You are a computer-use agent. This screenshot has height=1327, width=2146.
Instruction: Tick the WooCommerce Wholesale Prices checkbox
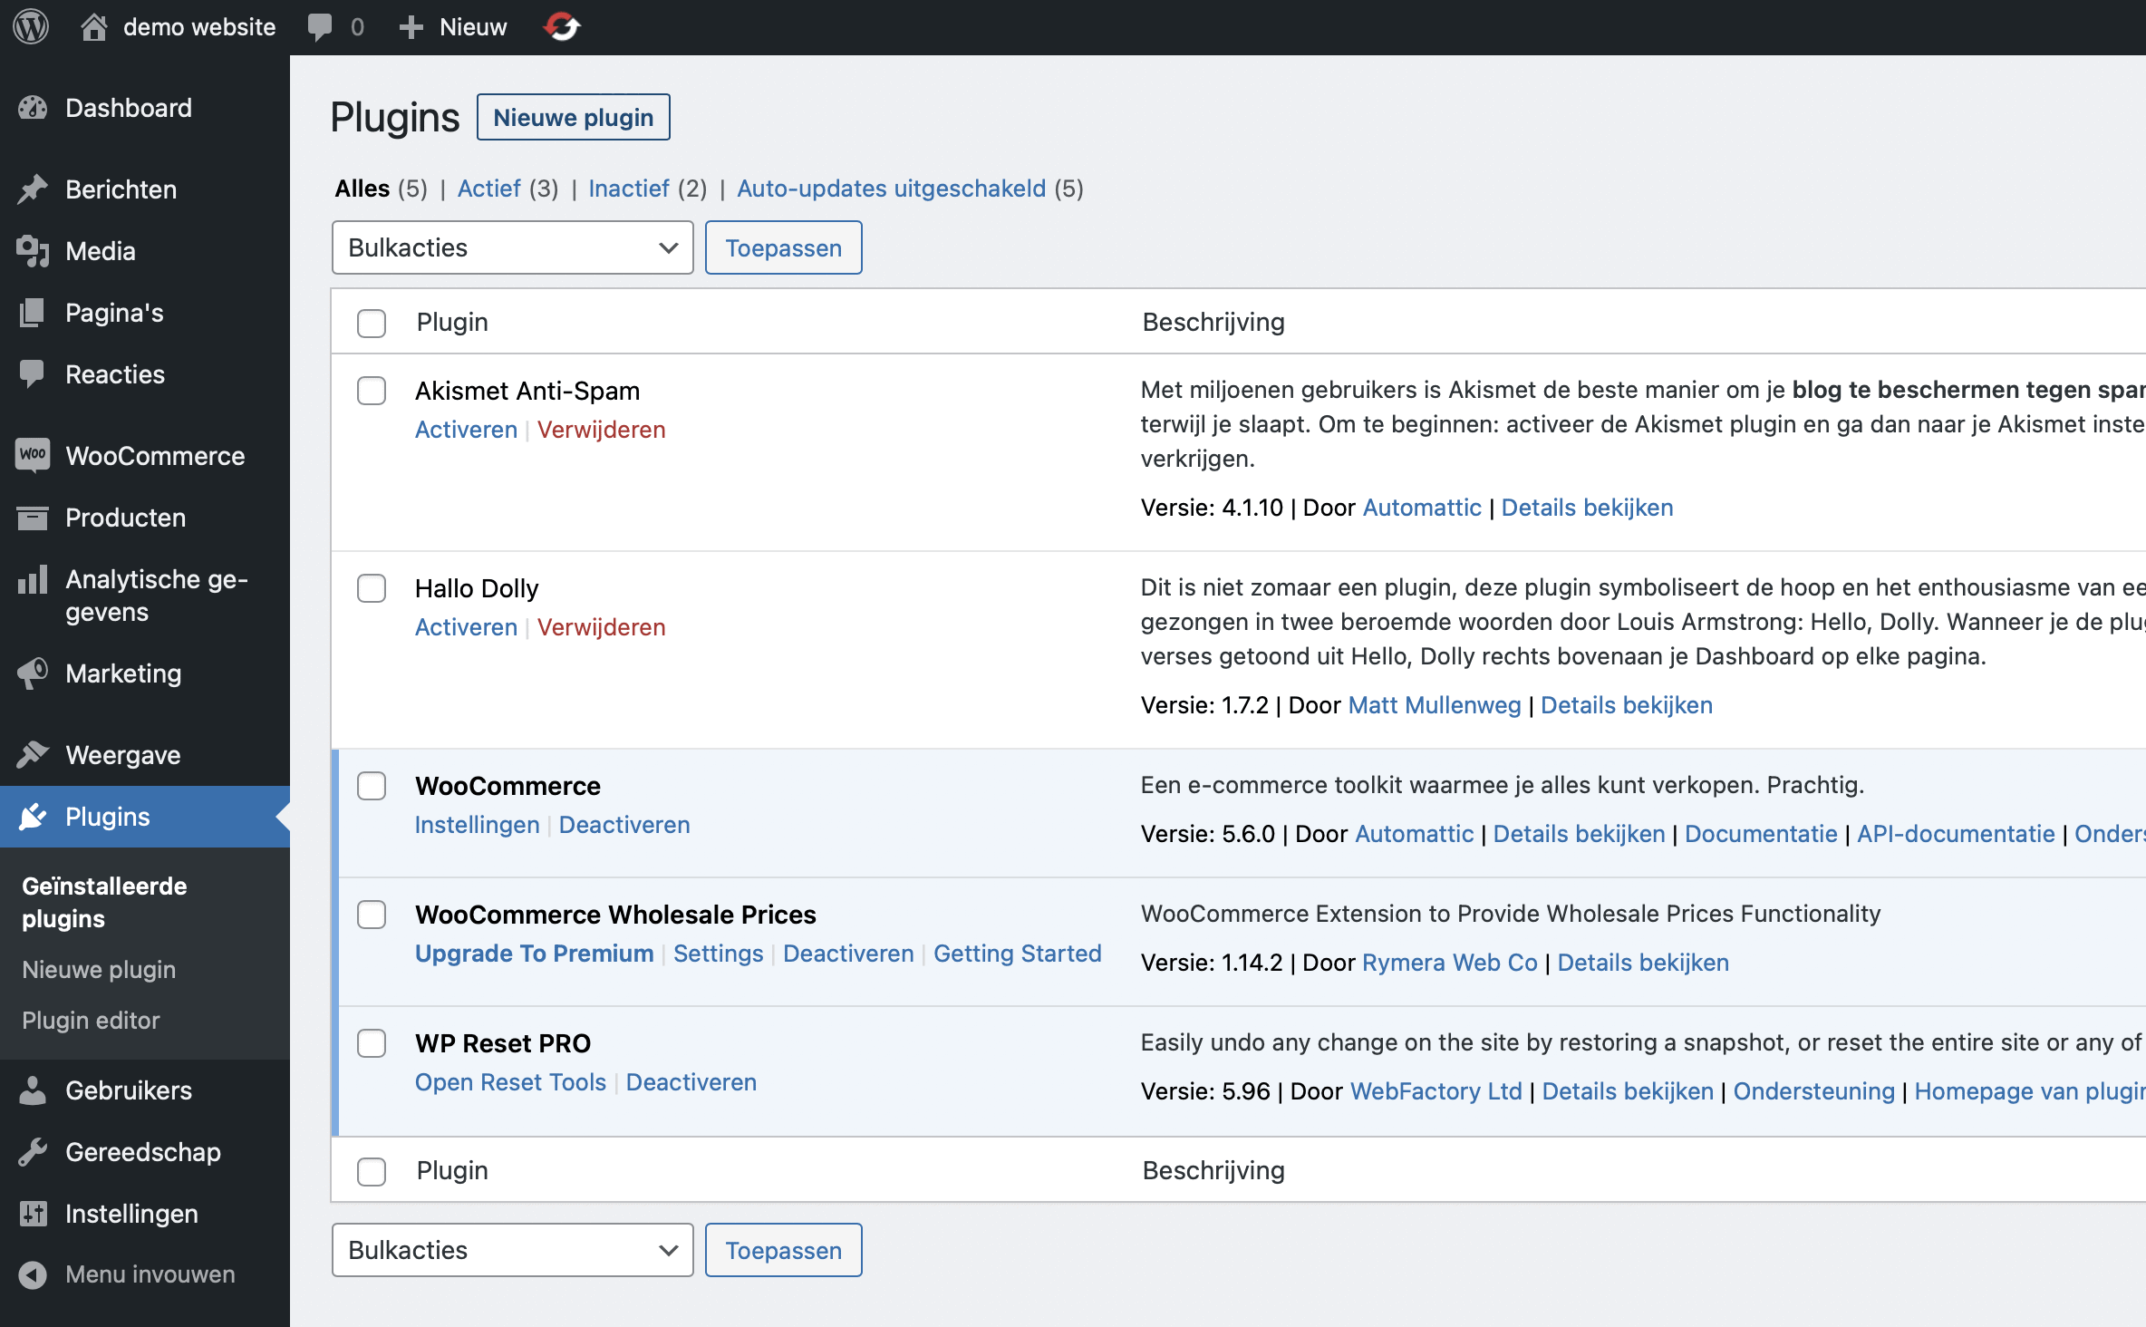pyautogui.click(x=372, y=915)
